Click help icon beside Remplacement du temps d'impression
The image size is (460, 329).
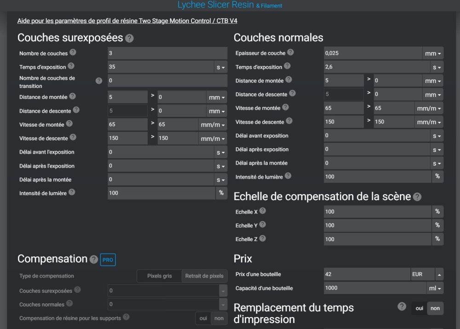tap(402, 306)
